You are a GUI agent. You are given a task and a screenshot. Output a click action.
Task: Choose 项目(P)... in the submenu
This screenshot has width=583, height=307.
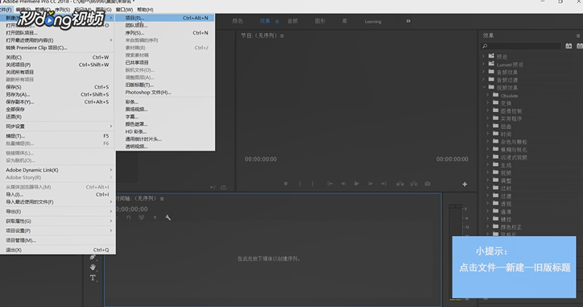tap(165, 18)
